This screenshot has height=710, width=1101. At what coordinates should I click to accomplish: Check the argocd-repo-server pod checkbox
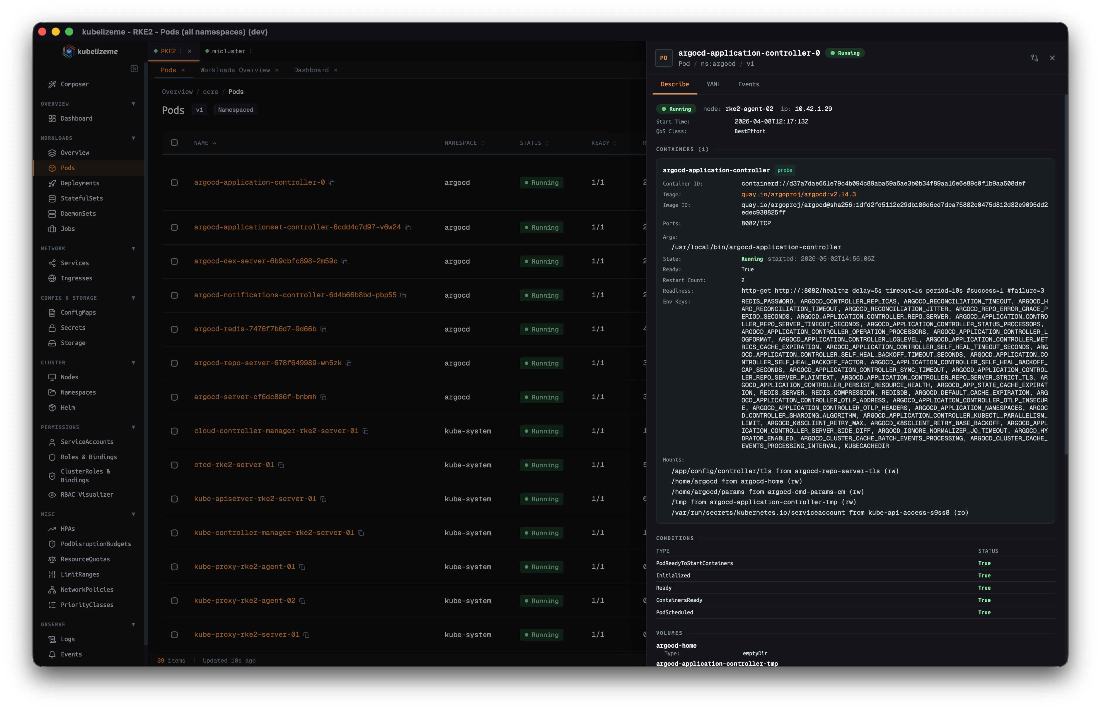[174, 363]
